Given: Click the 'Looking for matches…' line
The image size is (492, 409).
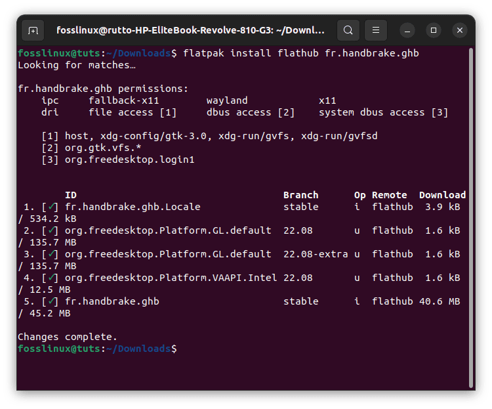Looking at the screenshot, I should click(77, 66).
